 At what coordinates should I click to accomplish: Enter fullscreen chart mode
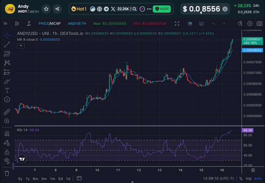coord(177,24)
